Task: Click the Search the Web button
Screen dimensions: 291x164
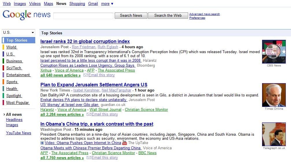Action: click(168, 16)
